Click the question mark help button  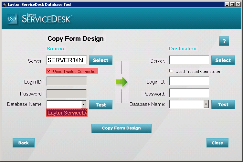224,41
